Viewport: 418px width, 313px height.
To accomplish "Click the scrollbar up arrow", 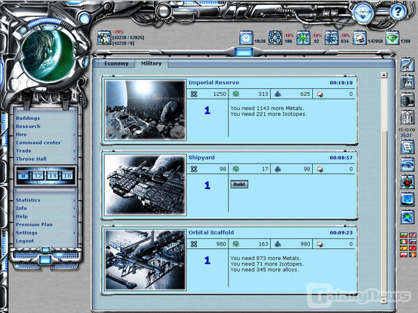I will [384, 75].
